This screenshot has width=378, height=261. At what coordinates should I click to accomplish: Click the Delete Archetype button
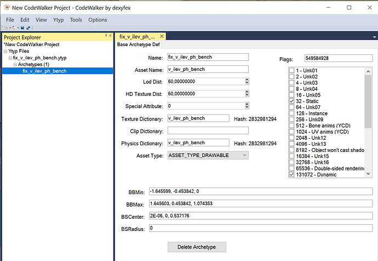[x=197, y=247]
